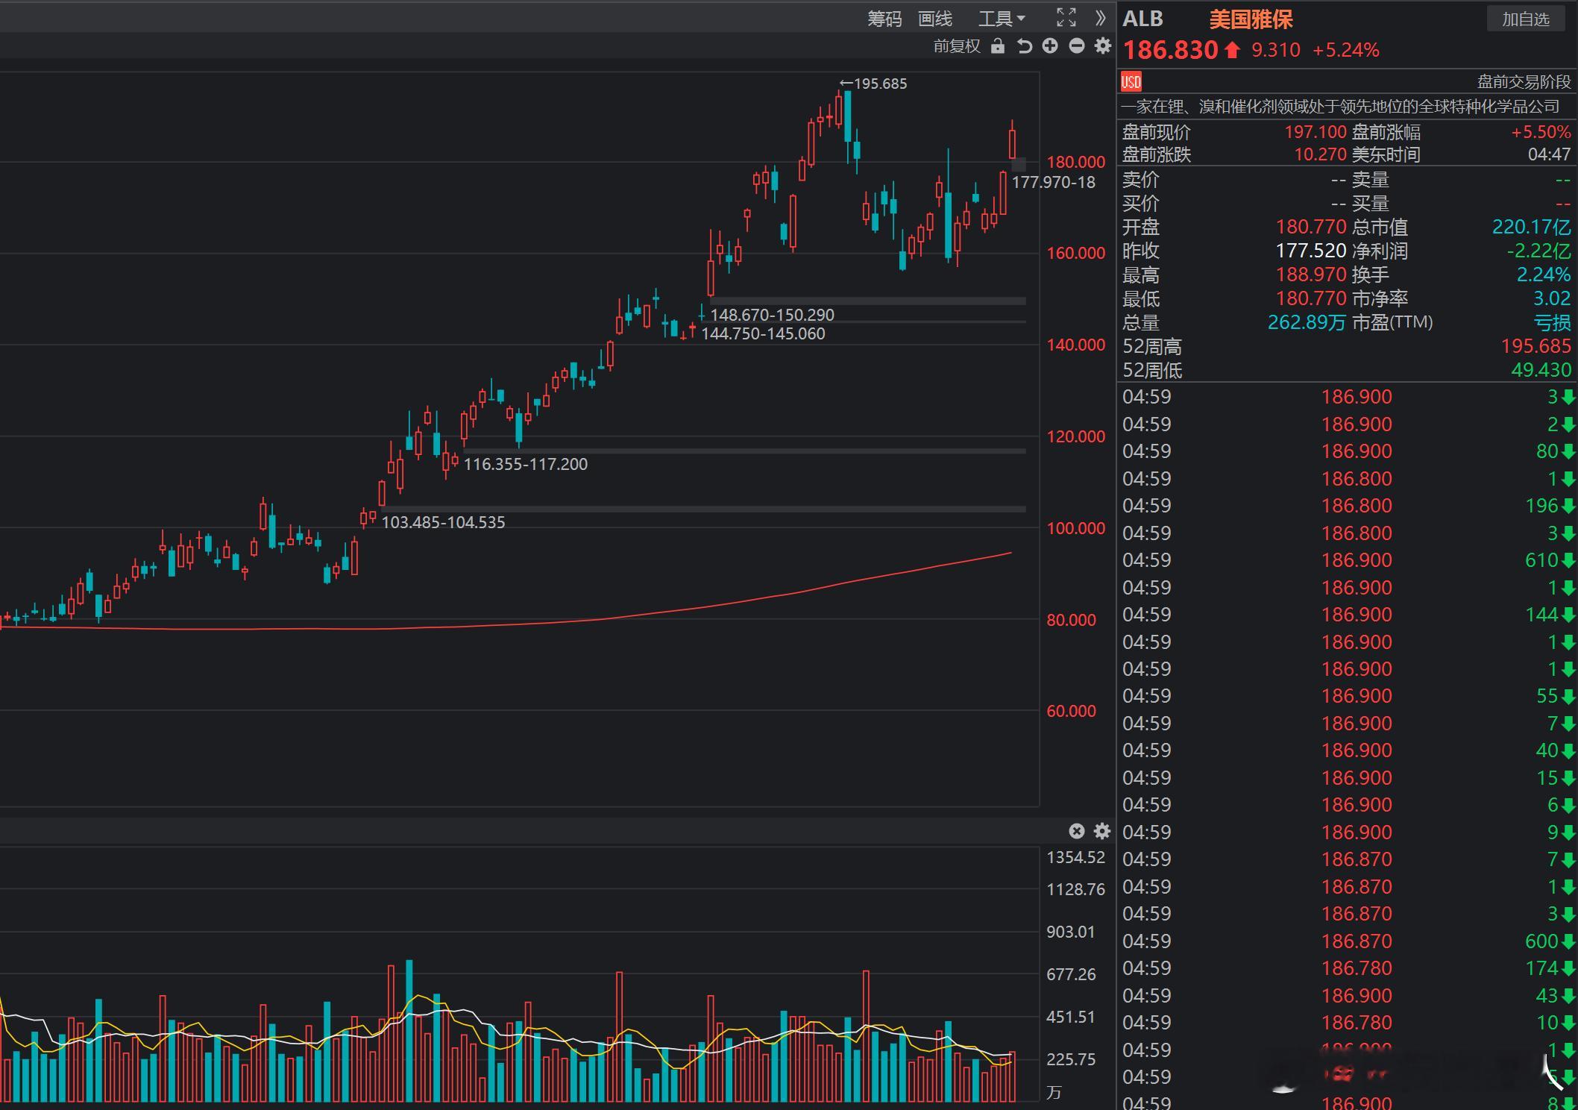Click the undo/reset chart arrow icon
Image resolution: width=1578 pixels, height=1110 pixels.
1024,46
